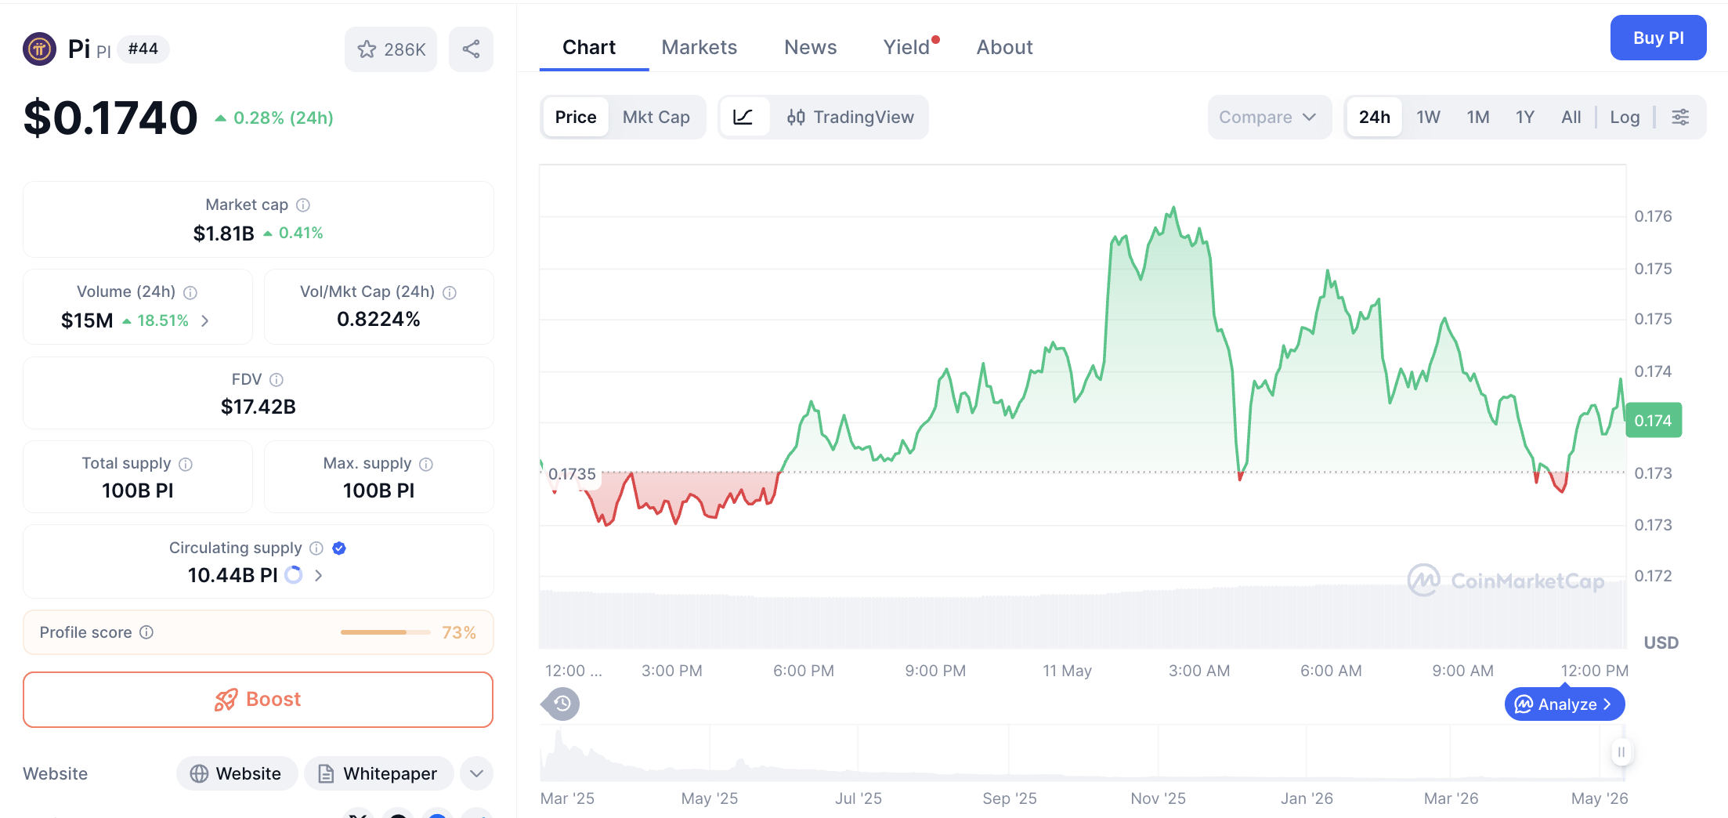Switch to the Markets tab
1728x818 pixels.
pos(699,47)
